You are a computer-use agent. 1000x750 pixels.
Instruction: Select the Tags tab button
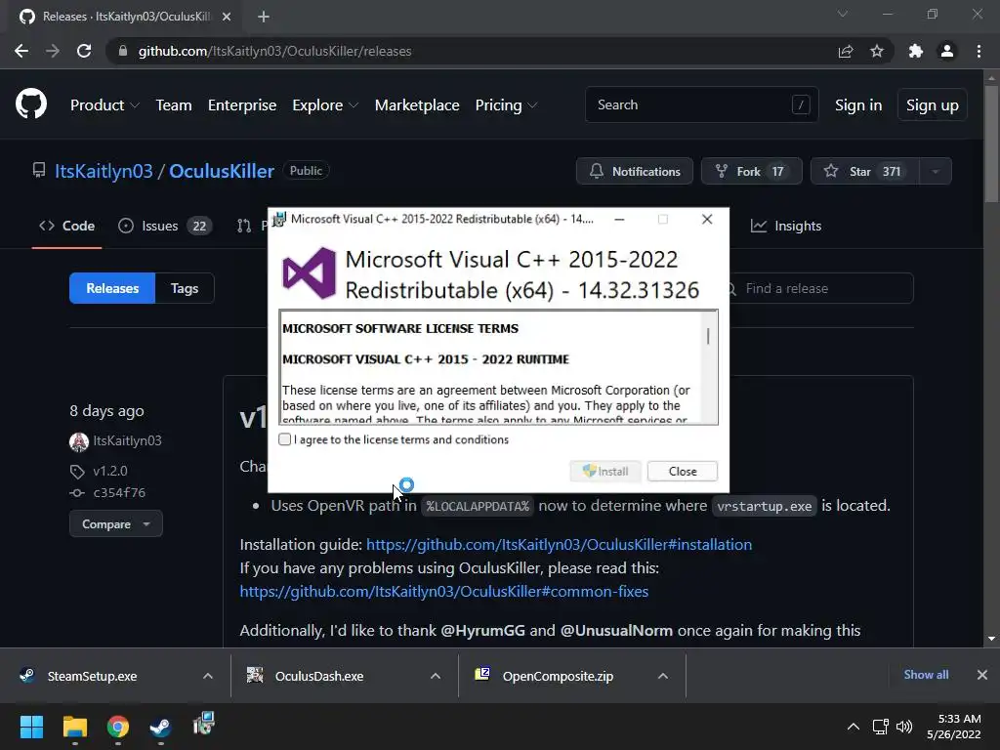[x=185, y=288]
